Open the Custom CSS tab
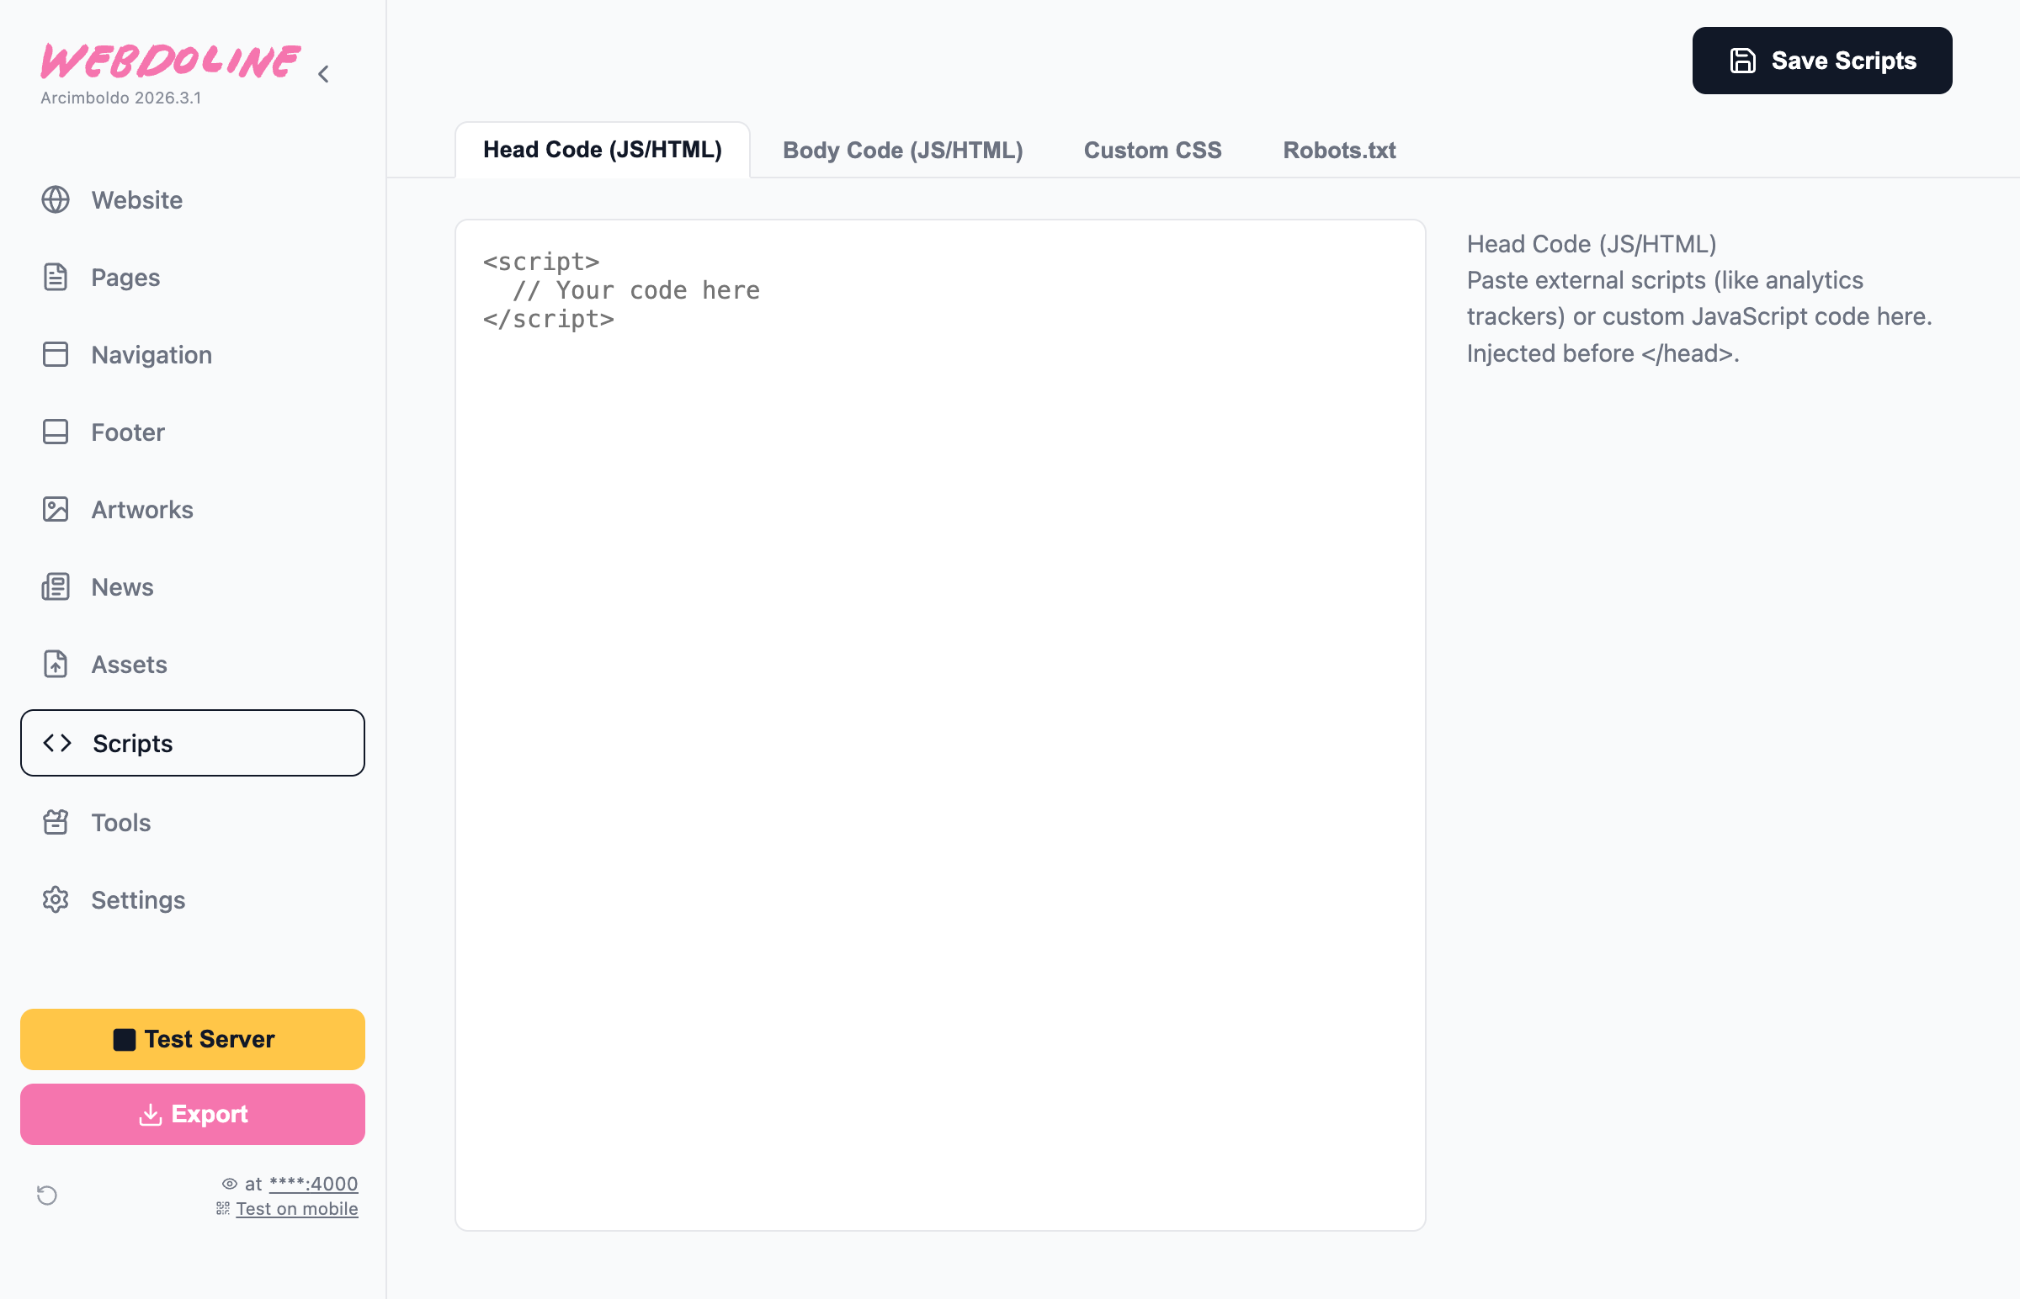 (1151, 150)
